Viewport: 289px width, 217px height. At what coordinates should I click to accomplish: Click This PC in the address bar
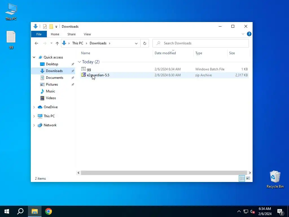click(x=78, y=43)
